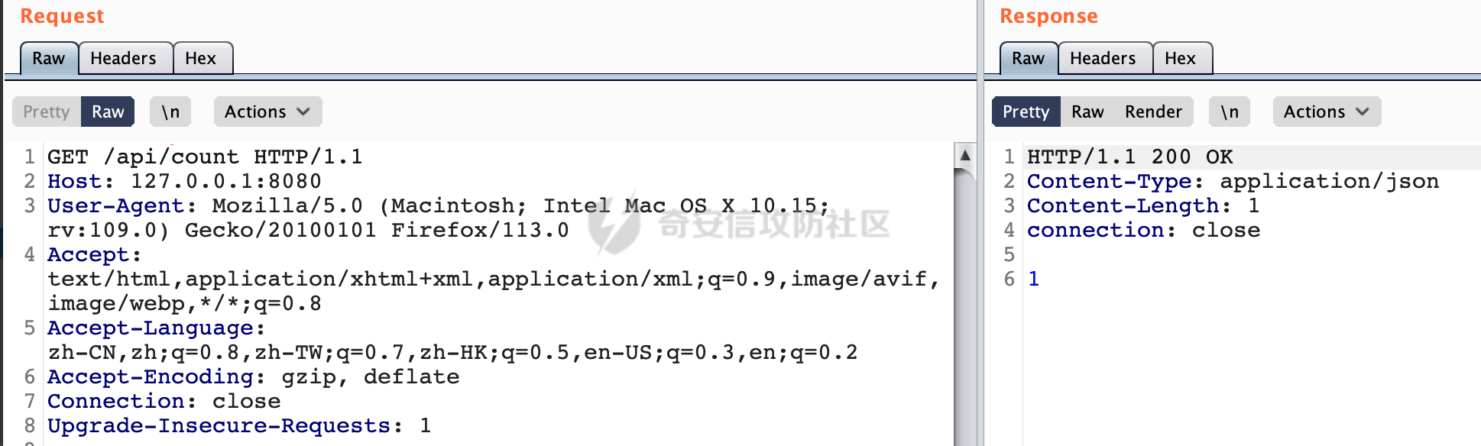The width and height of the screenshot is (1481, 446).
Task: Switch the response view to Raw mode
Action: (1087, 112)
